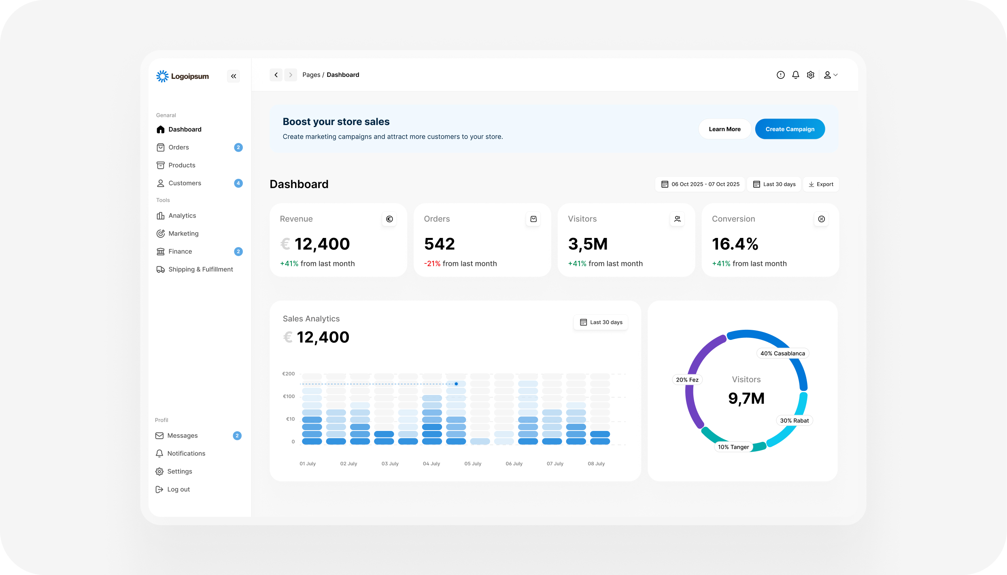
Task: Click the Learn More button
Action: point(724,129)
